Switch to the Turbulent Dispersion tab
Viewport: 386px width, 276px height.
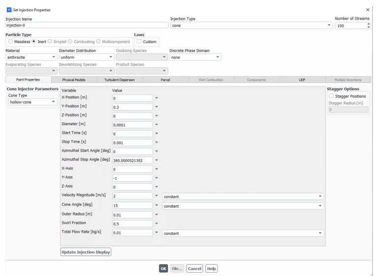[x=119, y=80]
